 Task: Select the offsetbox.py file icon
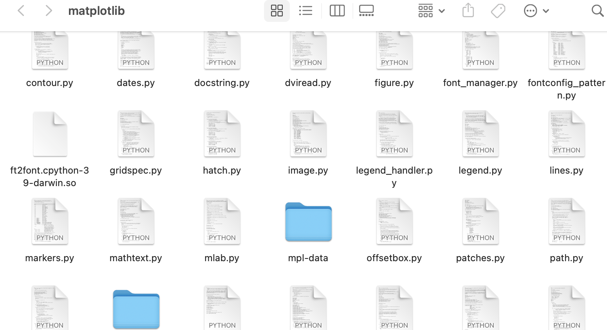(394, 221)
